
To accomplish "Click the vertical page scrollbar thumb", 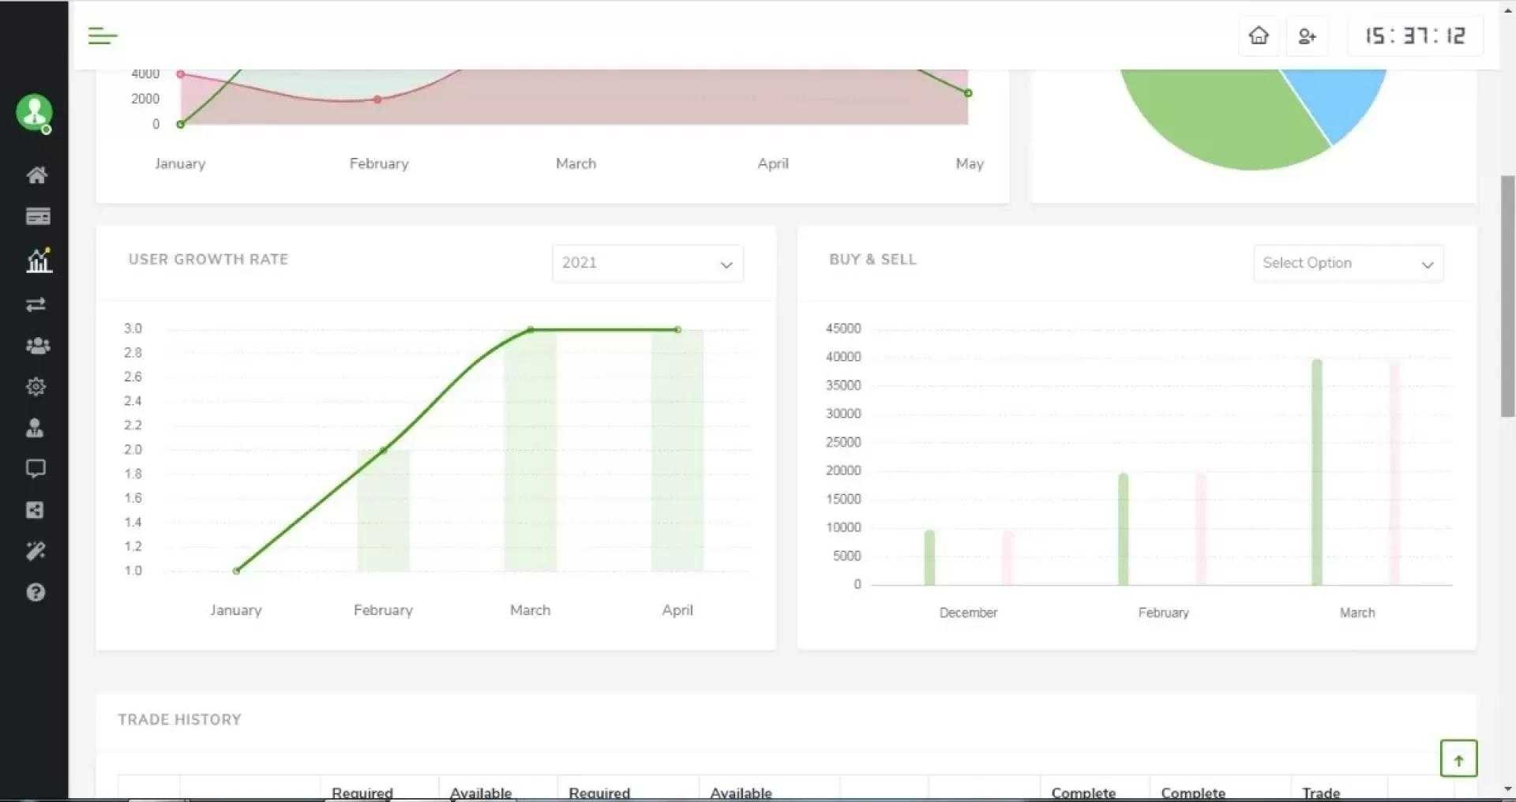I will coord(1507,296).
